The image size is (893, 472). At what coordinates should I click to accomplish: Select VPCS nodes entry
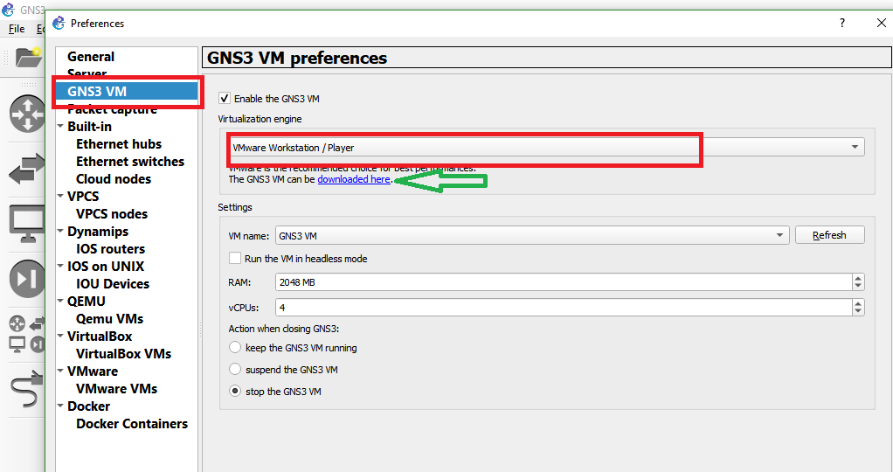click(112, 214)
